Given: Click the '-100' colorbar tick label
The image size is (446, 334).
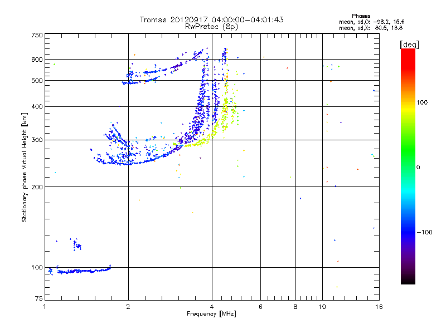Looking at the screenshot, I should pos(424,232).
